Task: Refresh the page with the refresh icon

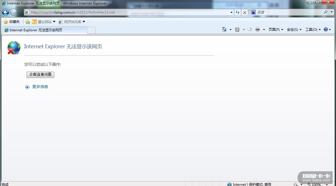Action: [x=237, y=12]
